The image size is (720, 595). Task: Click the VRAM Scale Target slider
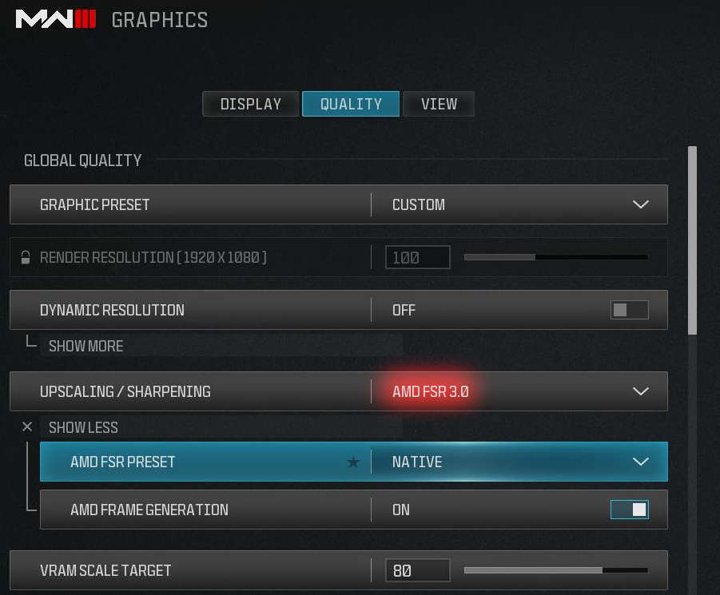[x=556, y=570]
